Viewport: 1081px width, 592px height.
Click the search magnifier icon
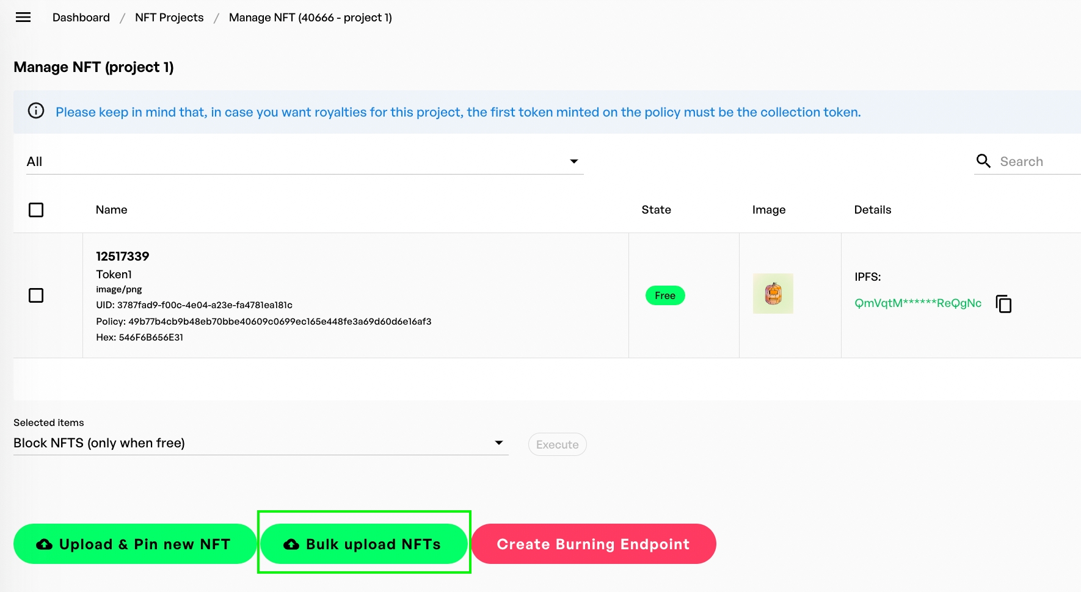pos(983,161)
